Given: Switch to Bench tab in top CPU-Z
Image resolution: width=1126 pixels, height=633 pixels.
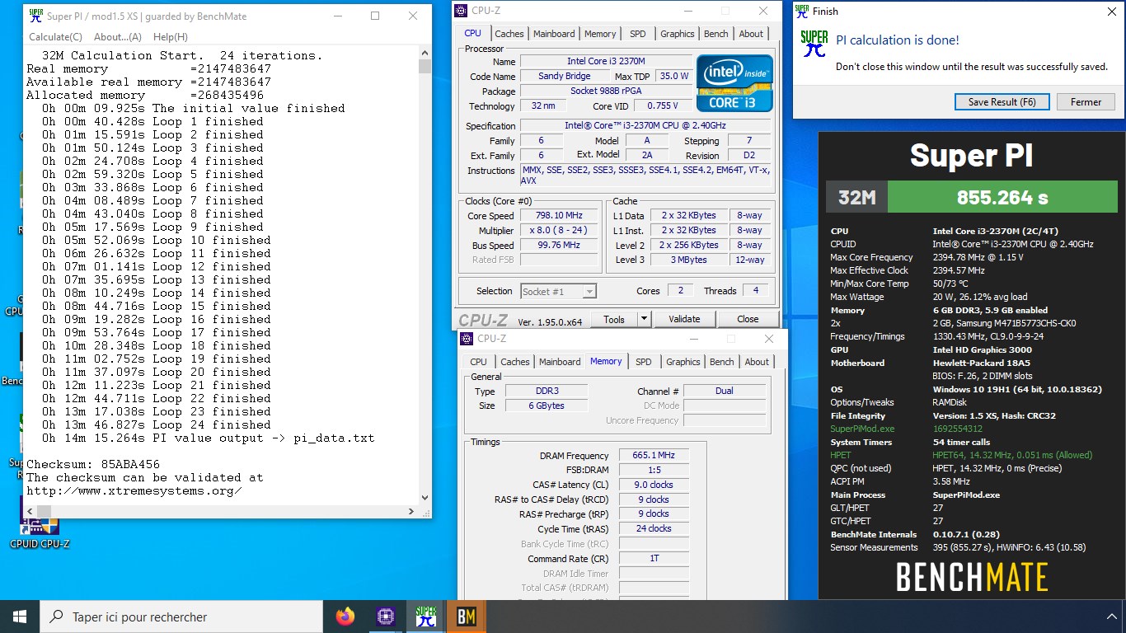Looking at the screenshot, I should [716, 34].
